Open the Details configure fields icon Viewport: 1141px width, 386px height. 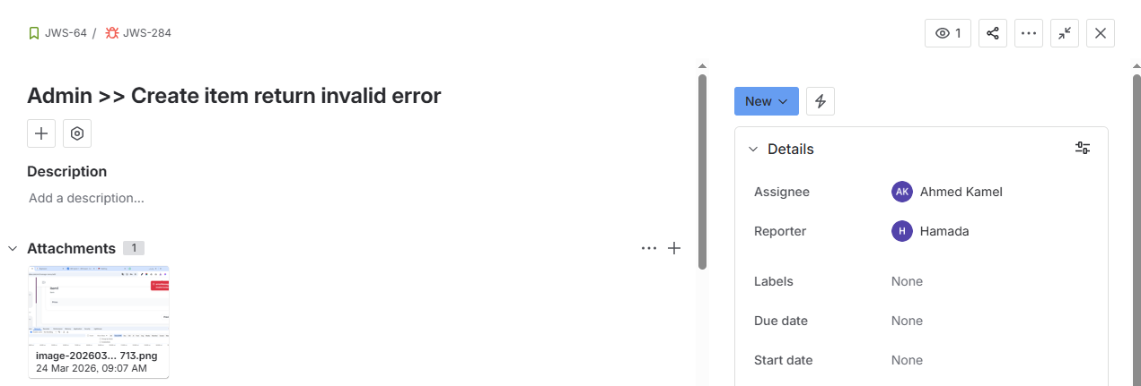pyautogui.click(x=1083, y=149)
